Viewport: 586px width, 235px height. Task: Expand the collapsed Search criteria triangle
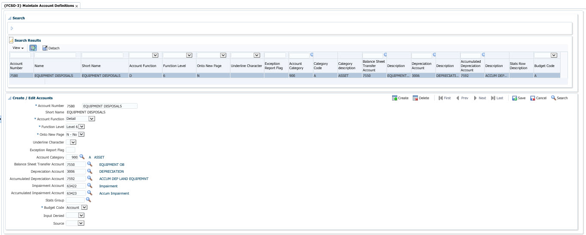(12, 28)
